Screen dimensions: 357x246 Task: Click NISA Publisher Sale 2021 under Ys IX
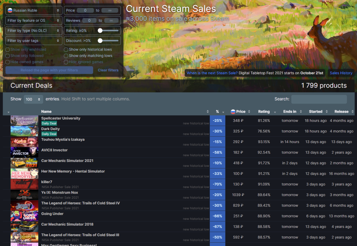point(60,198)
